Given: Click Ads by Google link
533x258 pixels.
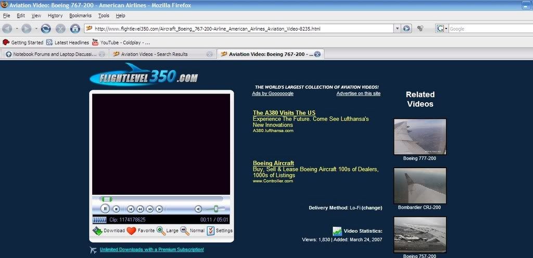Looking at the screenshot, I should tap(273, 93).
